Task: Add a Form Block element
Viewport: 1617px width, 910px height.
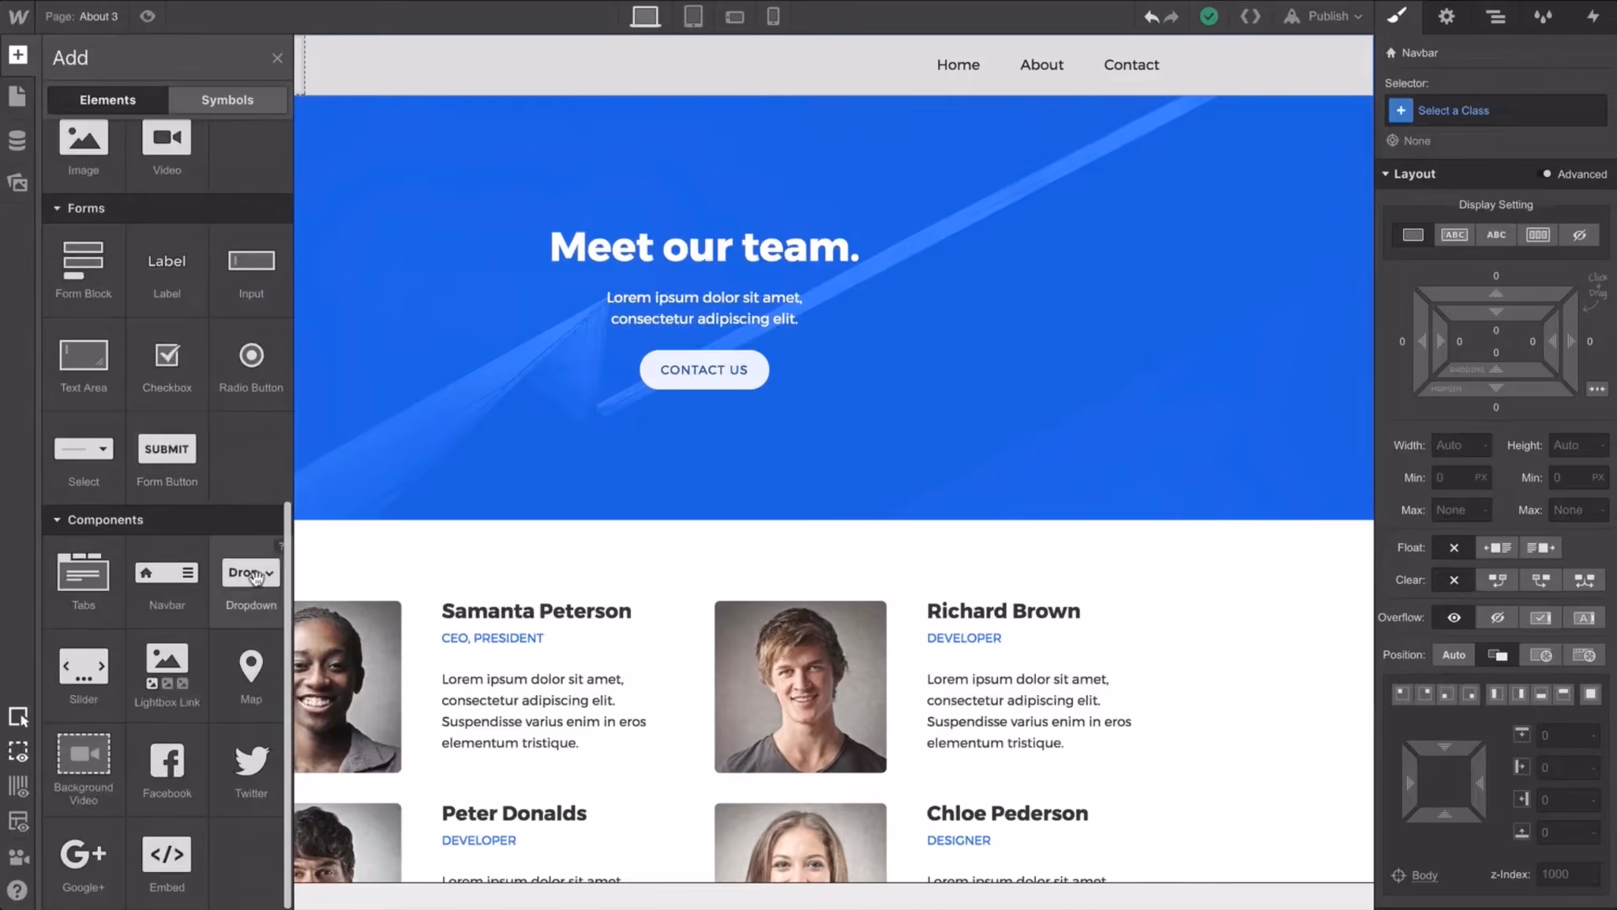Action: (x=84, y=270)
